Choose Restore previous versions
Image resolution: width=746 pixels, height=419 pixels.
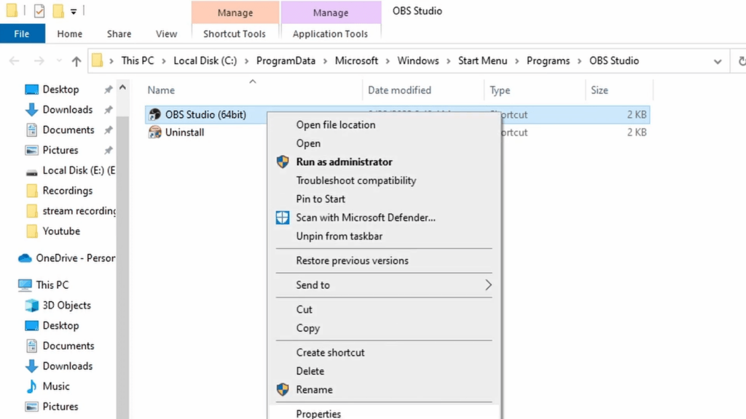[x=352, y=261]
